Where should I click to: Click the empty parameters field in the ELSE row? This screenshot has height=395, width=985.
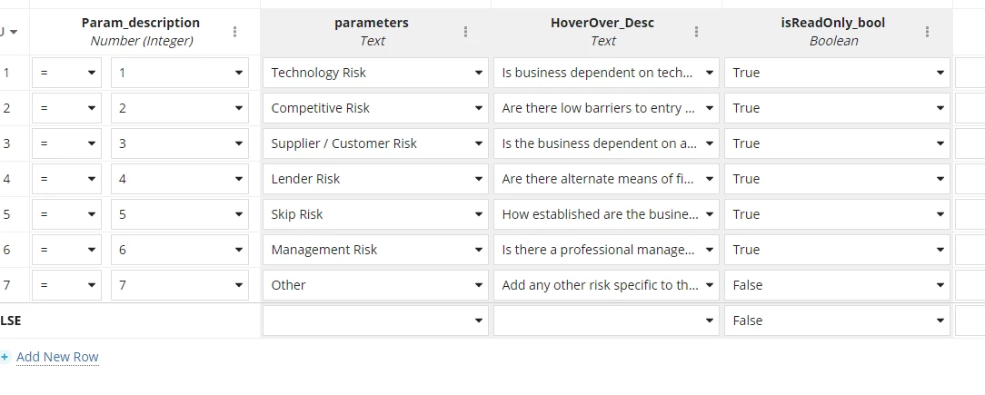click(x=375, y=321)
